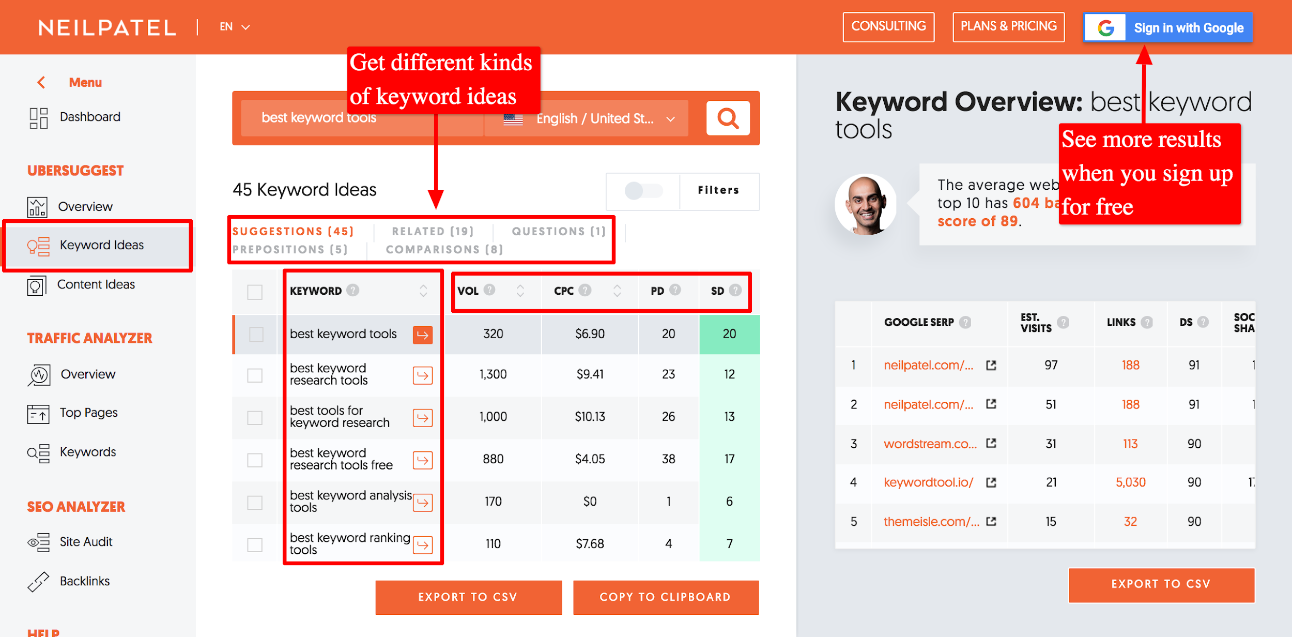Check box for best keyword research tools free
The image size is (1292, 637).
coord(255,460)
